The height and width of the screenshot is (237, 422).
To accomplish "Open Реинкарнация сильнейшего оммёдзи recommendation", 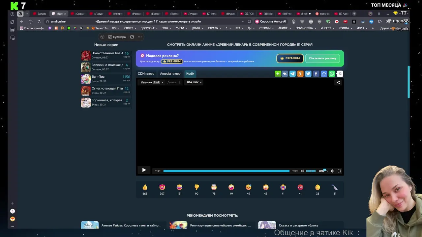I will click(220, 225).
